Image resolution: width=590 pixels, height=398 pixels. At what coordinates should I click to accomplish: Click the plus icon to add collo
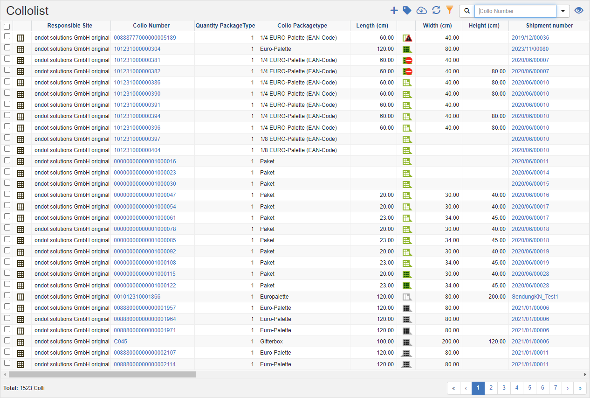(x=394, y=11)
